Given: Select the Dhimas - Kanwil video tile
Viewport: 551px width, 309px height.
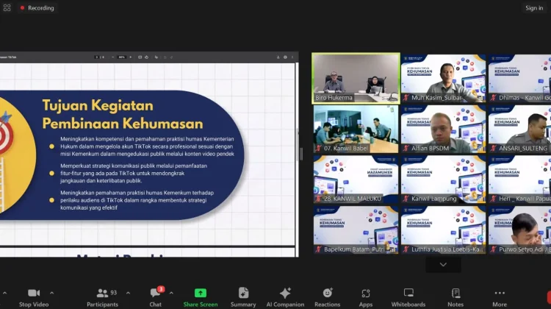Looking at the screenshot, I should 519,78.
